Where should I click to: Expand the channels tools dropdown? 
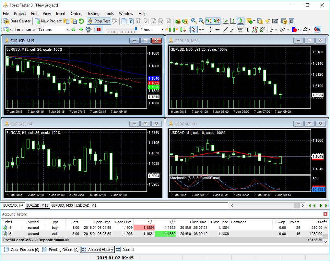[288, 30]
